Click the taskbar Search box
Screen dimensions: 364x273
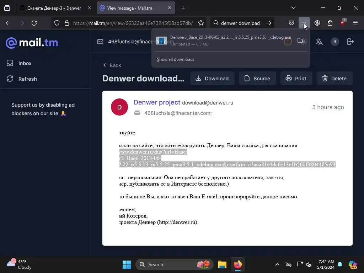pyautogui.click(x=174, y=264)
